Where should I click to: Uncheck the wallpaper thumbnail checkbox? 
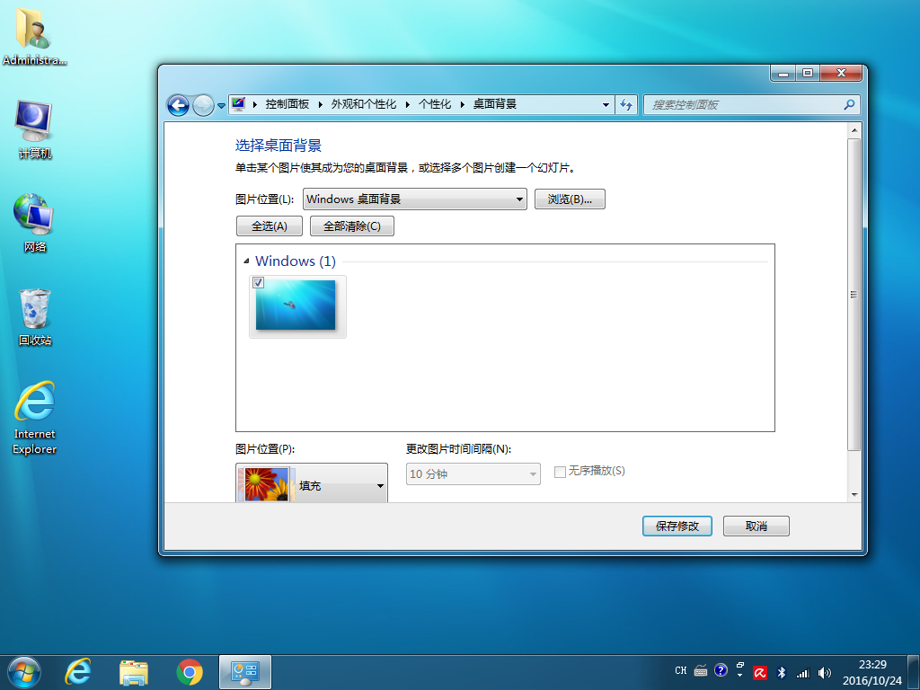pos(258,283)
